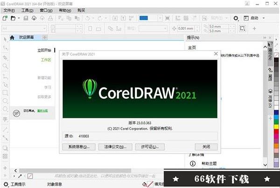Select the Rectangle tool in toolbox
Image resolution: width=280 pixels, height=188 pixels.
coord(5,93)
